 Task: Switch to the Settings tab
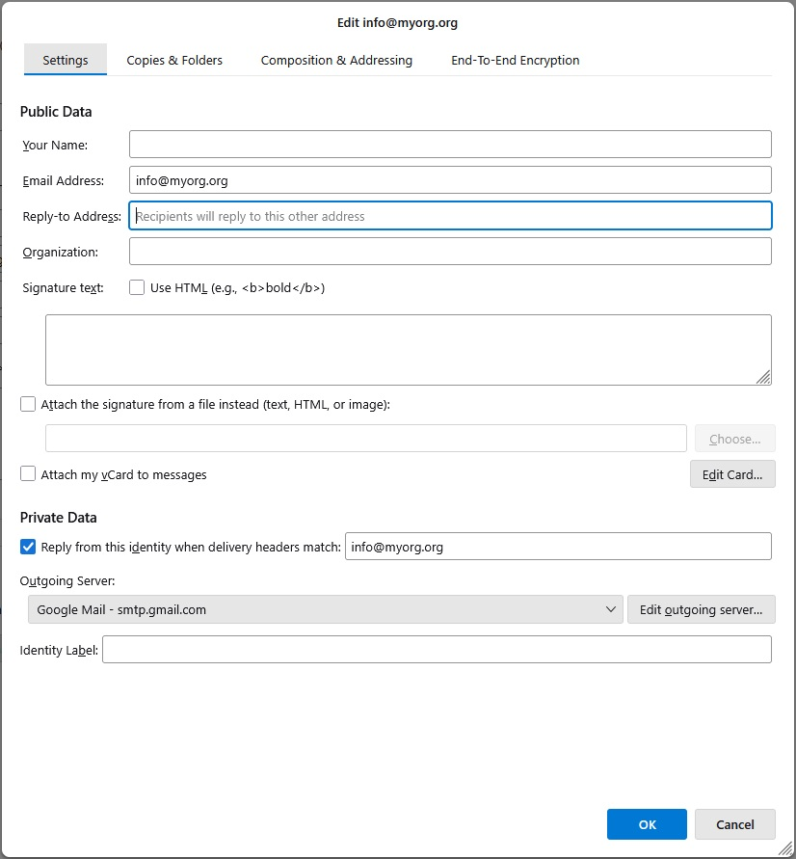click(x=65, y=60)
